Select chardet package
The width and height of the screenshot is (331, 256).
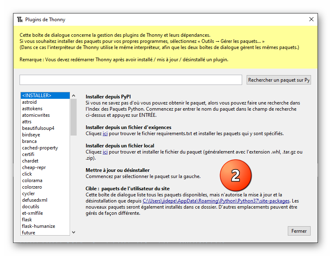(x=45, y=161)
